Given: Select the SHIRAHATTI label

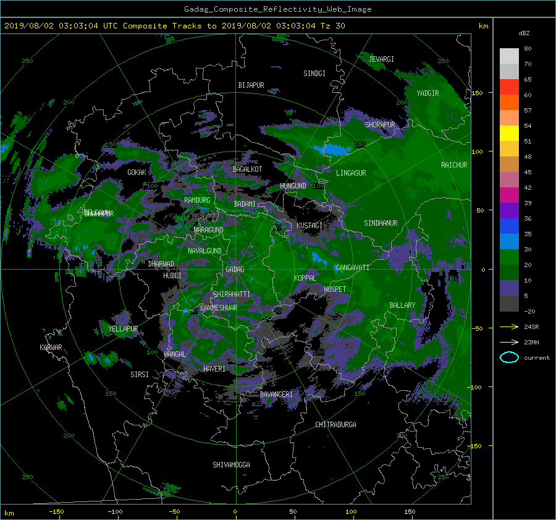Looking at the screenshot, I should click(232, 294).
